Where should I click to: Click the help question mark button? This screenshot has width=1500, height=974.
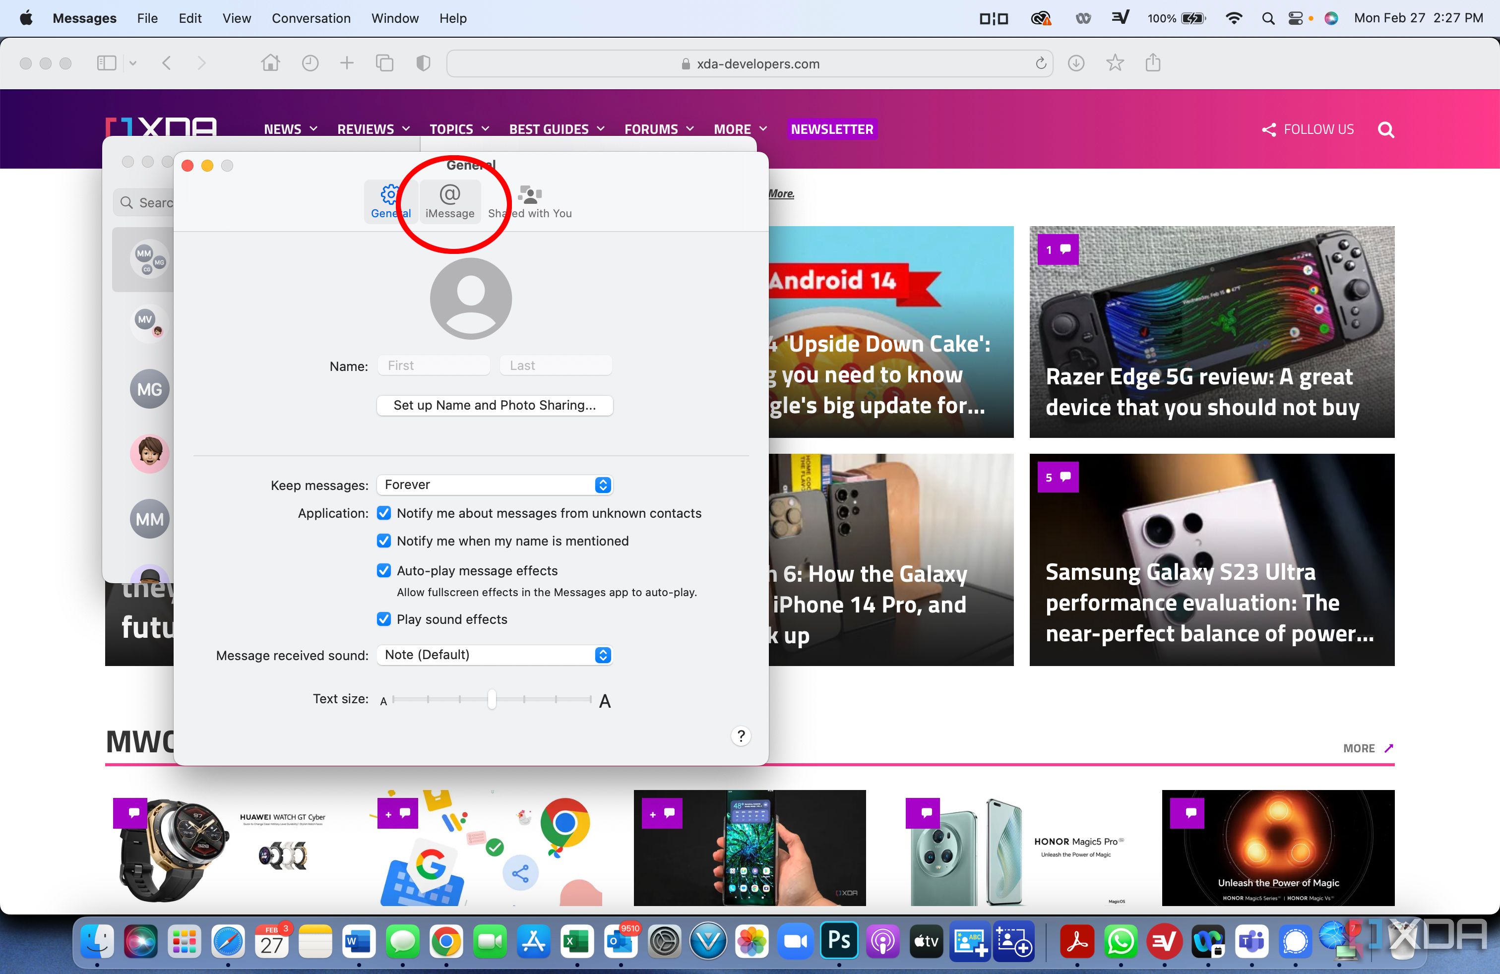(741, 735)
